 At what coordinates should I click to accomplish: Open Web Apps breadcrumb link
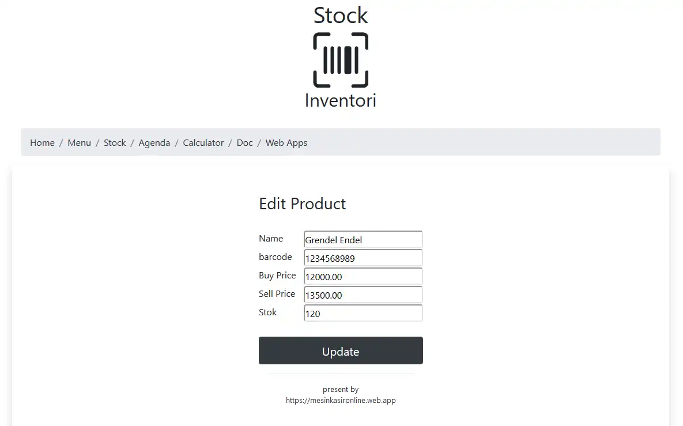point(286,143)
